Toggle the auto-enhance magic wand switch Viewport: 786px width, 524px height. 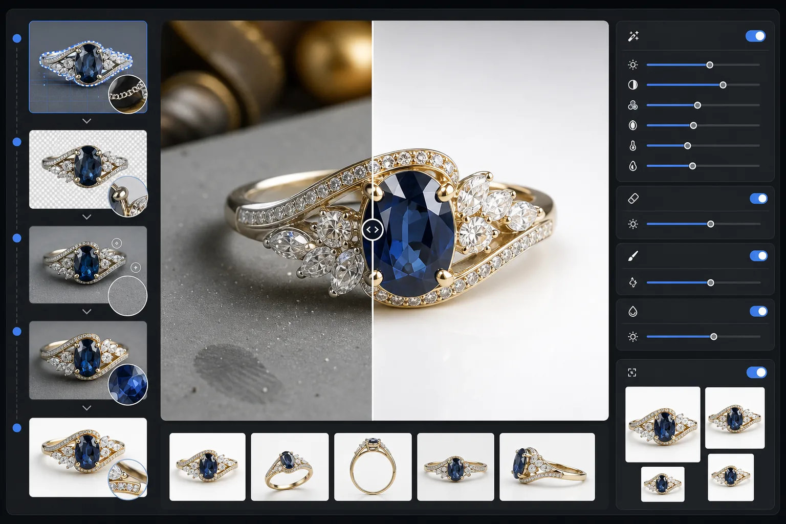pos(755,36)
